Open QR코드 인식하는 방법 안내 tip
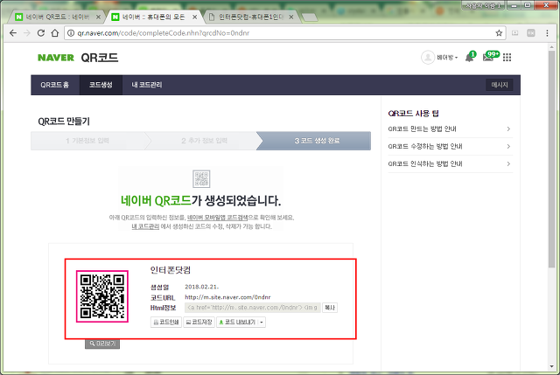The image size is (560, 375). [x=450, y=163]
